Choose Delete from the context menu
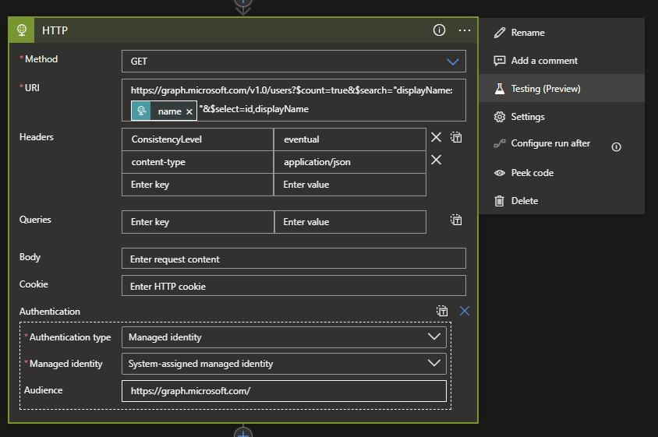The image size is (658, 437). coord(561,201)
